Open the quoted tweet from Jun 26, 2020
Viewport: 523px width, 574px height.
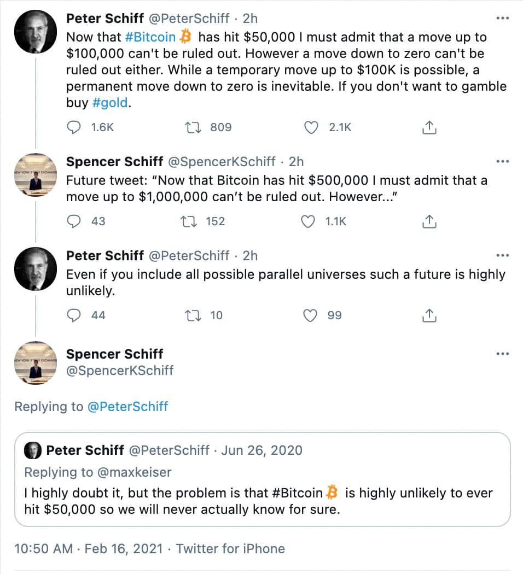261,478
